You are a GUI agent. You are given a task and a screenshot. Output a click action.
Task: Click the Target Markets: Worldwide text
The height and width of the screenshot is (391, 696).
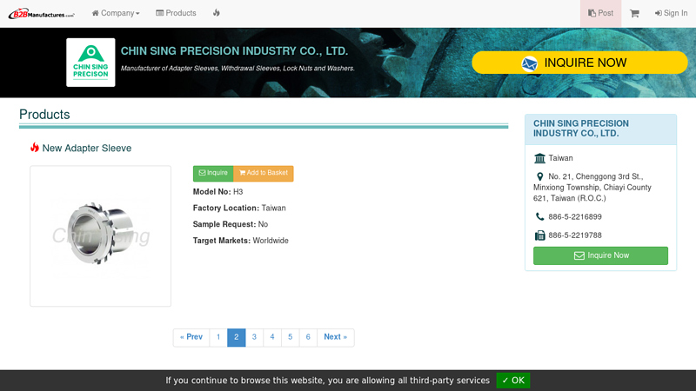[241, 241]
